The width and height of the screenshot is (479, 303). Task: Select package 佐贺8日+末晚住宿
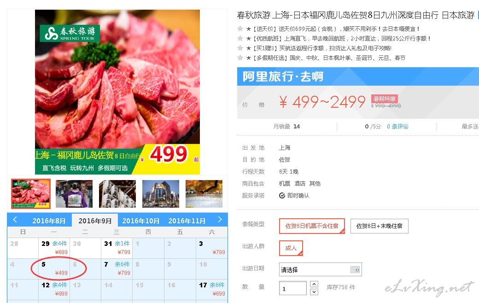point(379,226)
